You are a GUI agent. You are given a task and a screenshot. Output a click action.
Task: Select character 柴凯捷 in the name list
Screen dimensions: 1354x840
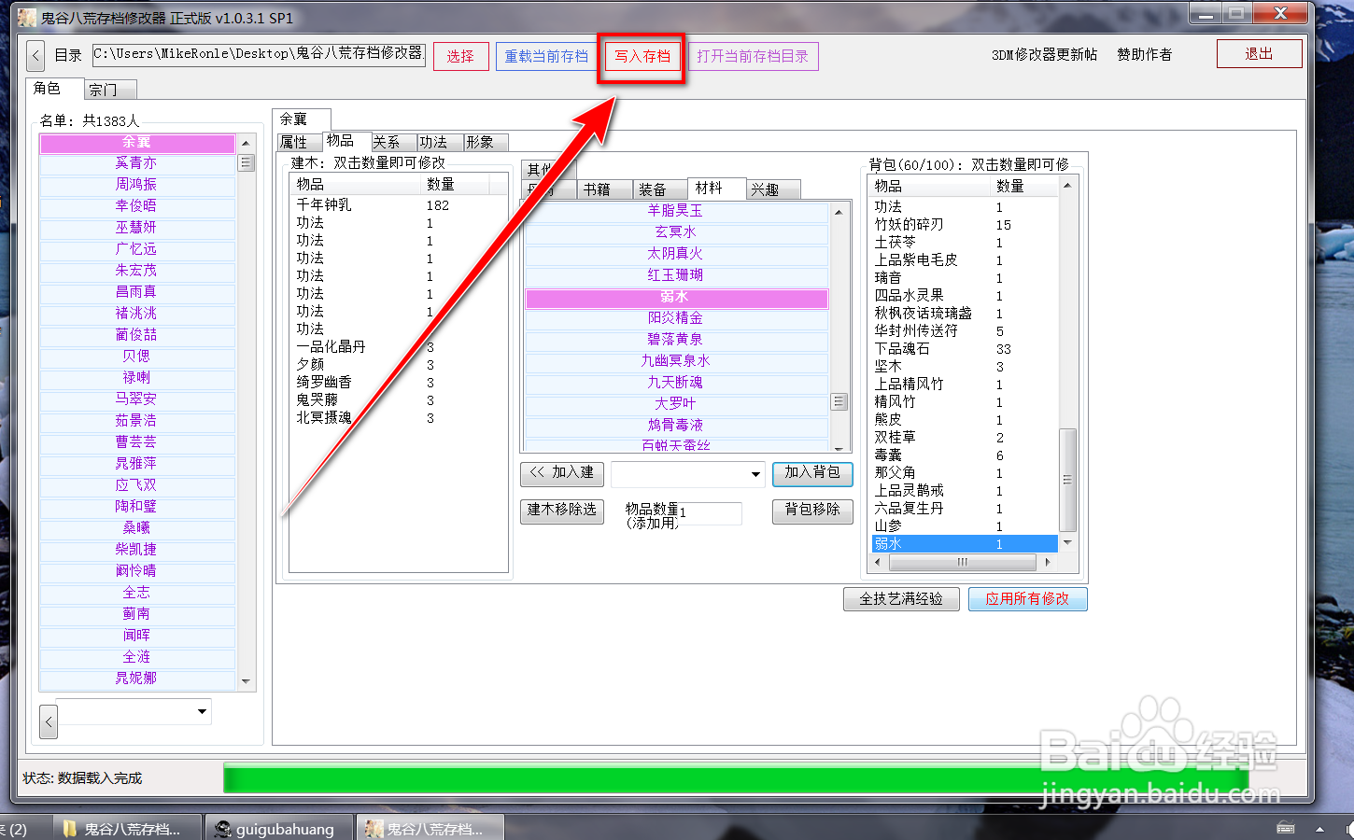(x=136, y=550)
